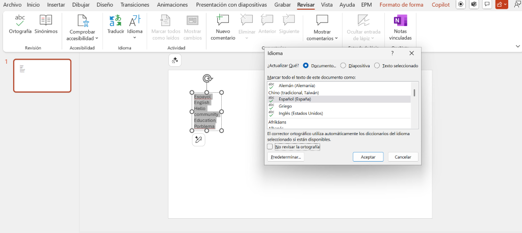The height and width of the screenshot is (233, 522).
Task: Click the Designer sparkle icon above slide
Action: click(175, 60)
